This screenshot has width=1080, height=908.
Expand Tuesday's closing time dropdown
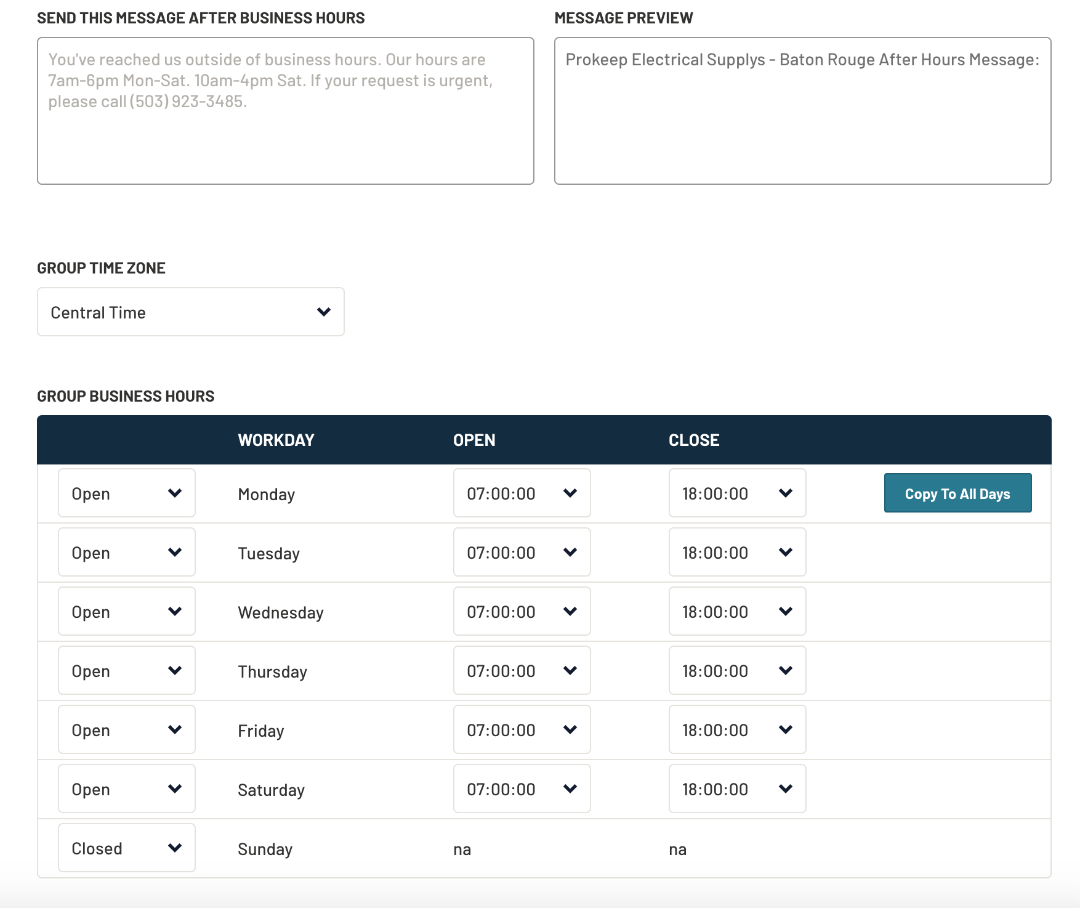pyautogui.click(x=737, y=553)
